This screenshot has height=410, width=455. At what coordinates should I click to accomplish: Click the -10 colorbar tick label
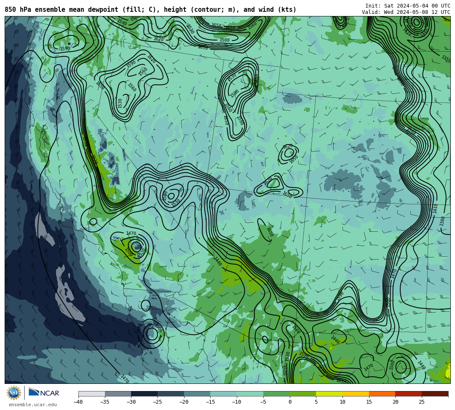pos(236,402)
